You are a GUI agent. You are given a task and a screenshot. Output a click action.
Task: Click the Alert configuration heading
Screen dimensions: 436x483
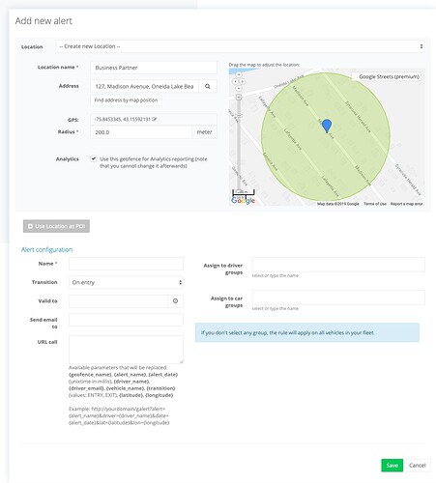[x=46, y=249]
